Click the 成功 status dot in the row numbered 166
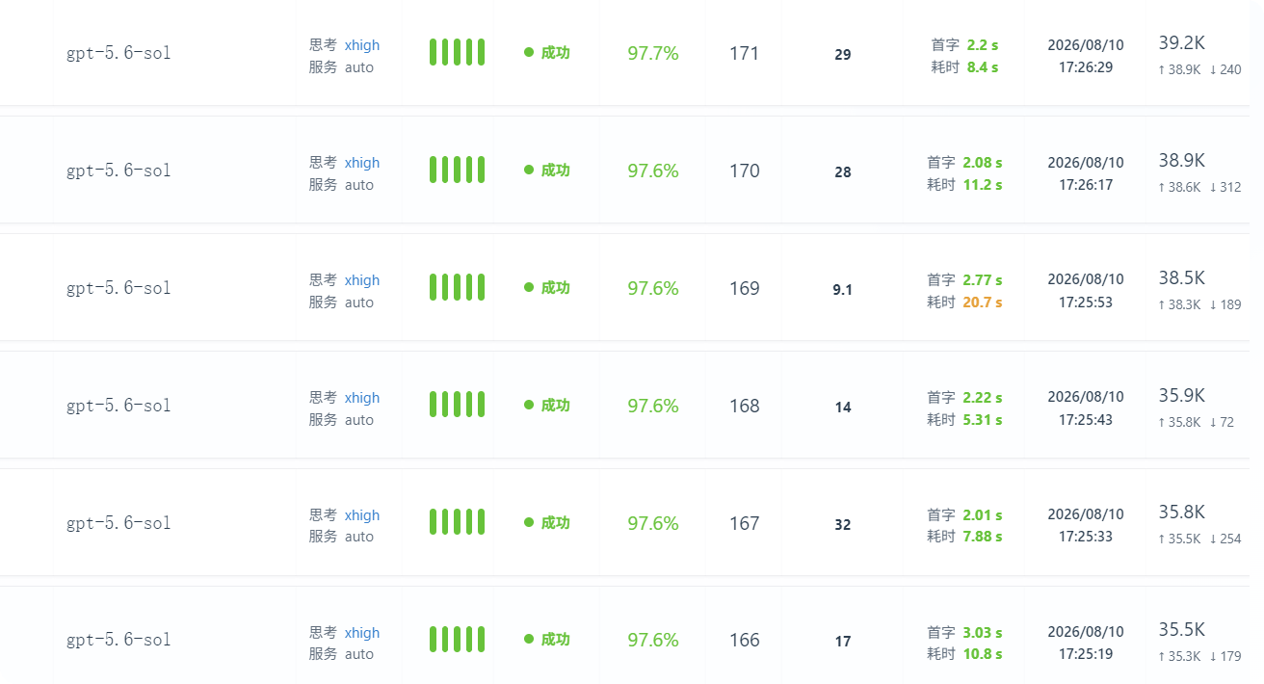The height and width of the screenshot is (684, 1264). point(529,640)
